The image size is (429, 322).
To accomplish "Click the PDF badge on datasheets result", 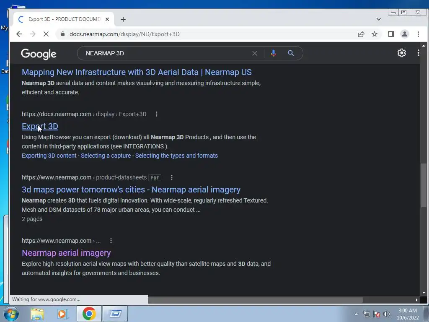I will click(155, 178).
